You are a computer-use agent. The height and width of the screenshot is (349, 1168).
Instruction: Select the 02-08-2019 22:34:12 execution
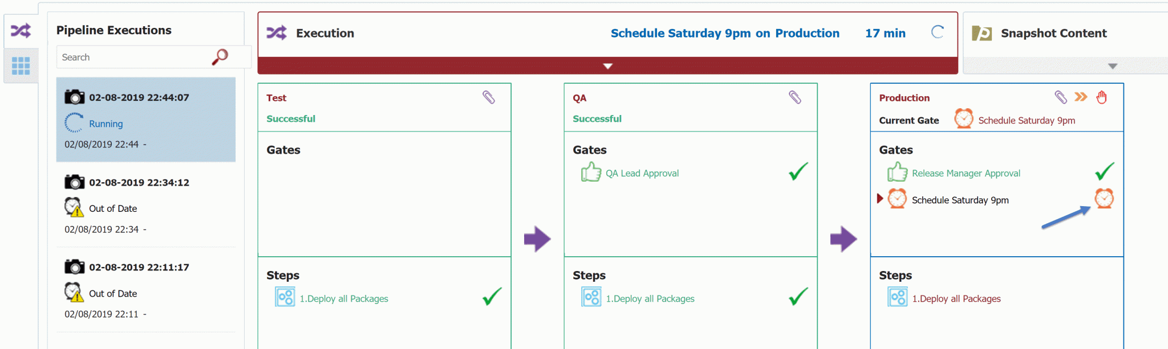tap(146, 205)
